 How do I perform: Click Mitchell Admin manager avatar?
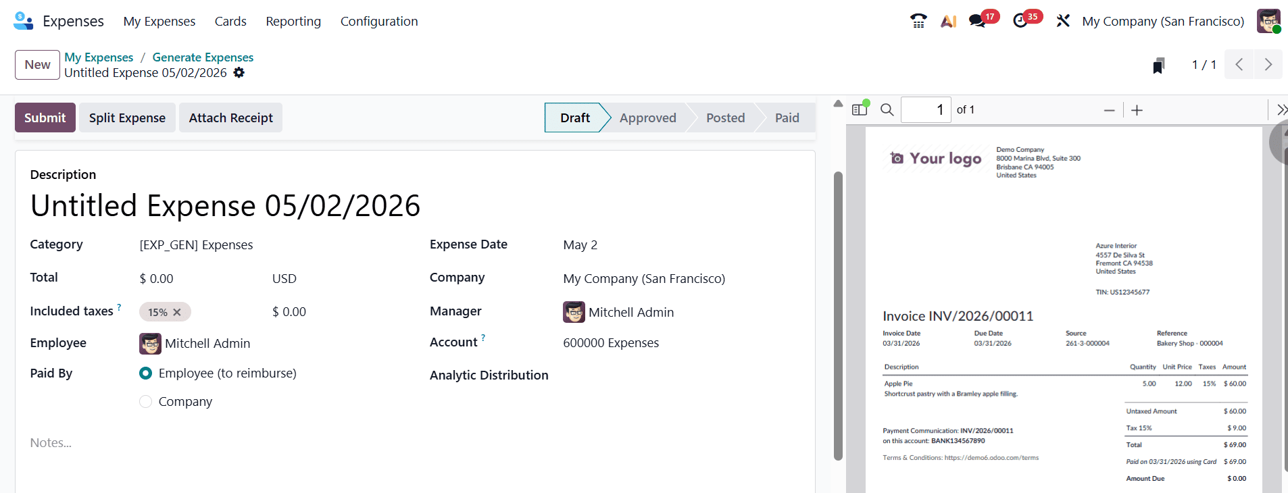[574, 312]
